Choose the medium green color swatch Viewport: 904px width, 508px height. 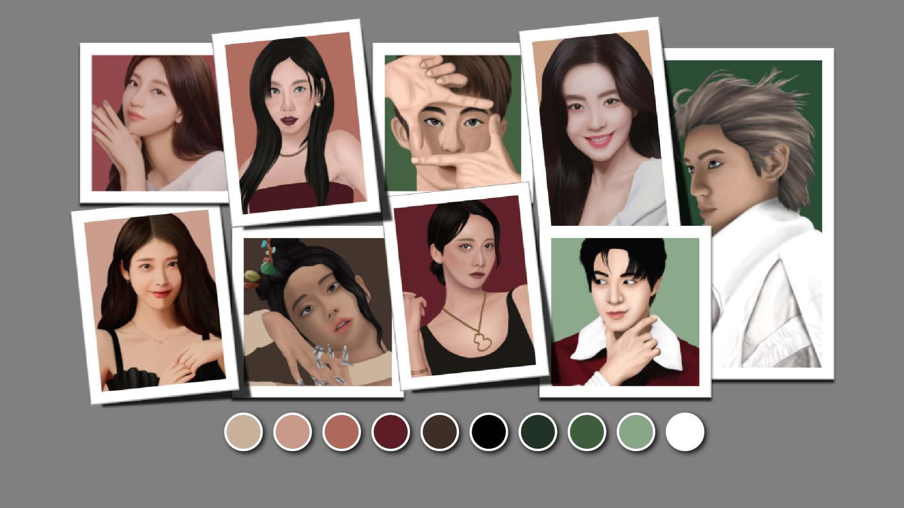tap(587, 432)
